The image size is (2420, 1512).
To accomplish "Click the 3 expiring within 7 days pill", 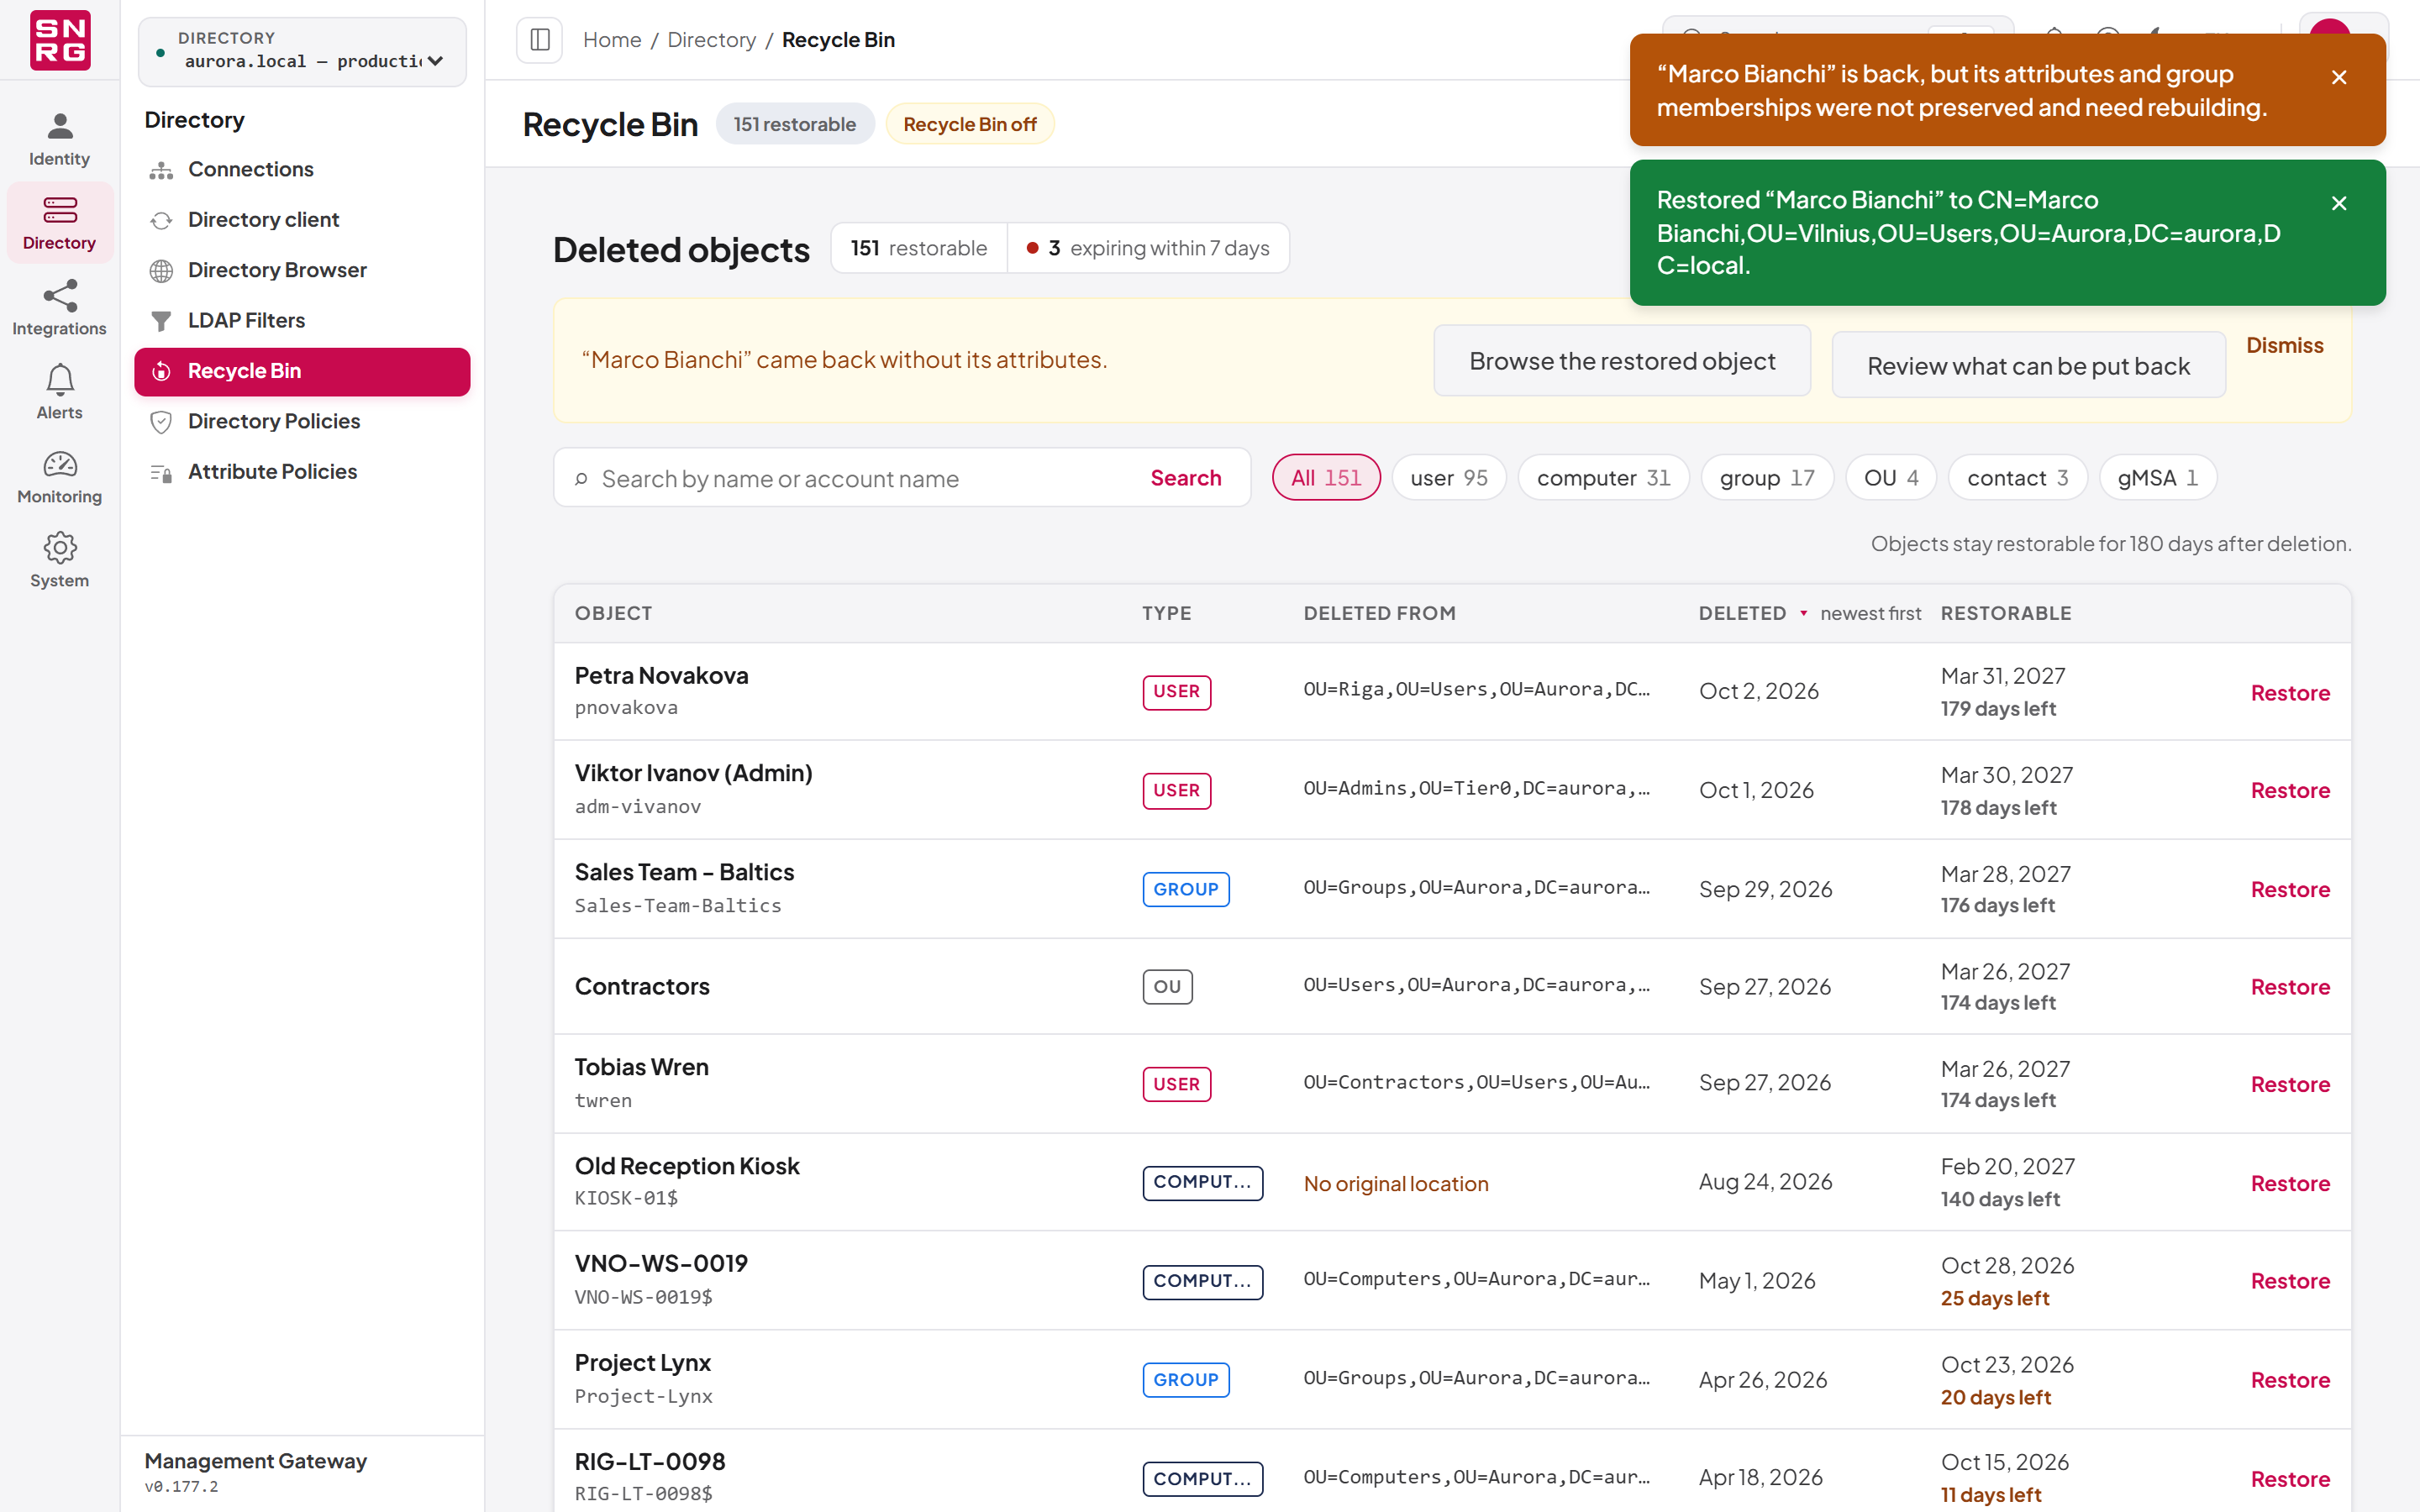I will tap(1148, 248).
